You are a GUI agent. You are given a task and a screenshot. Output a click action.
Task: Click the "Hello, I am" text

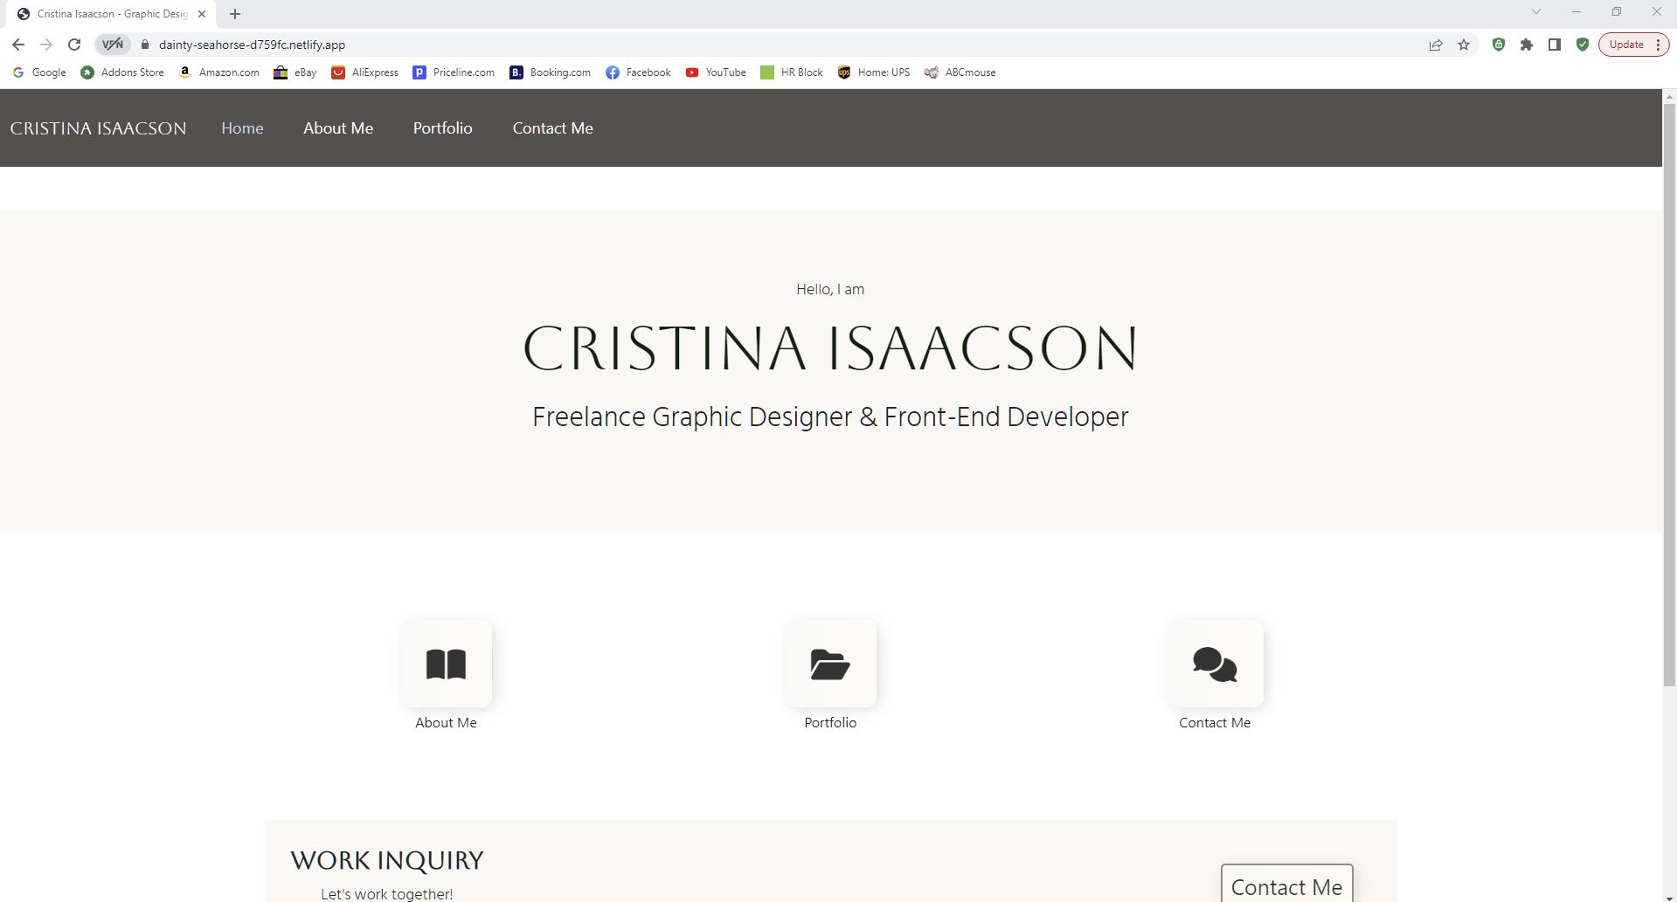[830, 289]
